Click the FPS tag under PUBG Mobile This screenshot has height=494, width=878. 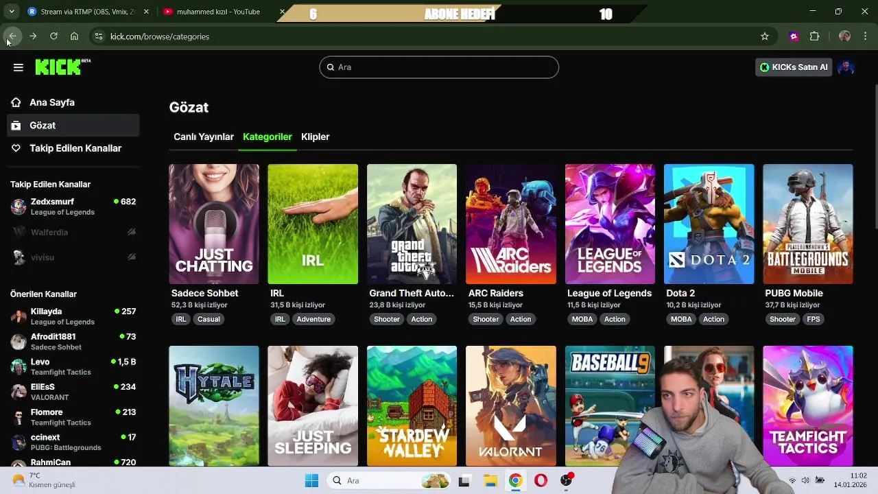[x=814, y=319]
